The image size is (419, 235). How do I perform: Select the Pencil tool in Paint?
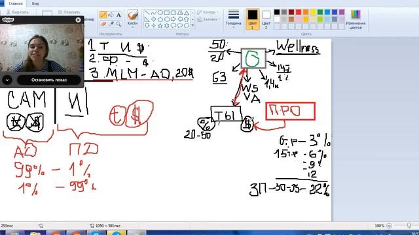pyautogui.click(x=103, y=14)
